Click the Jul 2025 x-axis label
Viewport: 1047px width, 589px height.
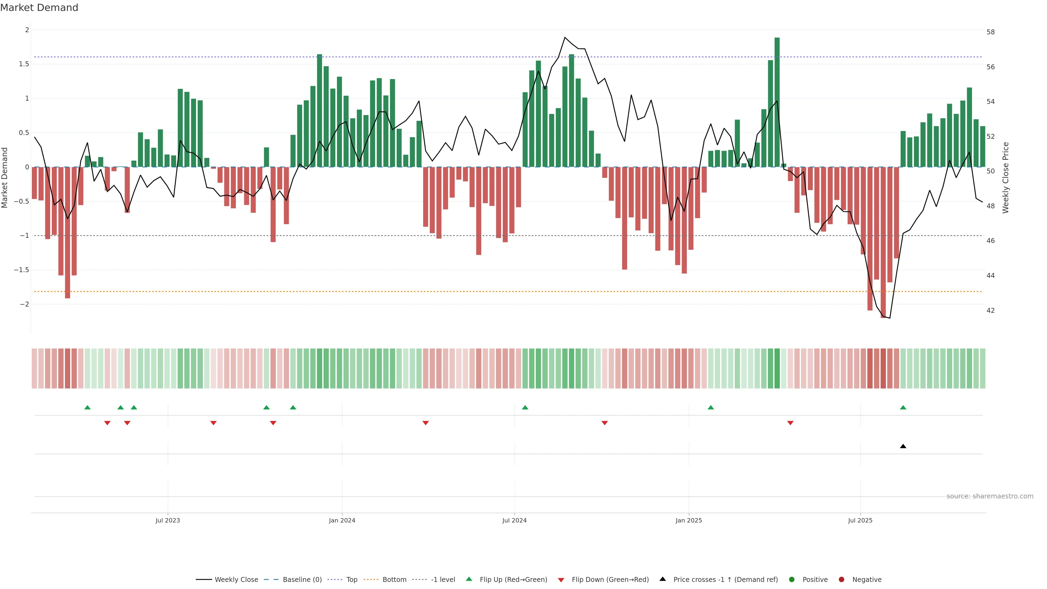[860, 520]
